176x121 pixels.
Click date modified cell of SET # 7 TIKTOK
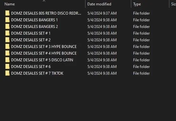[102, 73]
